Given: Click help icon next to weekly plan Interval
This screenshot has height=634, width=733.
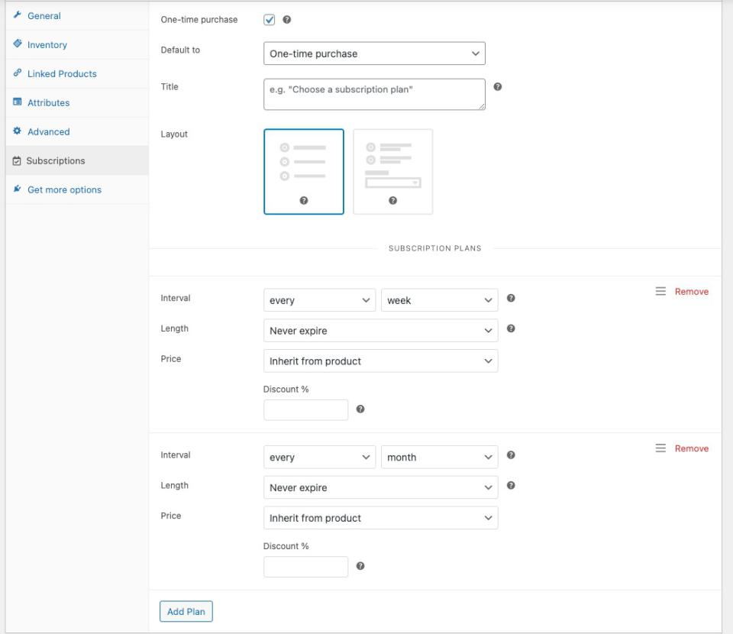Looking at the screenshot, I should pyautogui.click(x=511, y=298).
